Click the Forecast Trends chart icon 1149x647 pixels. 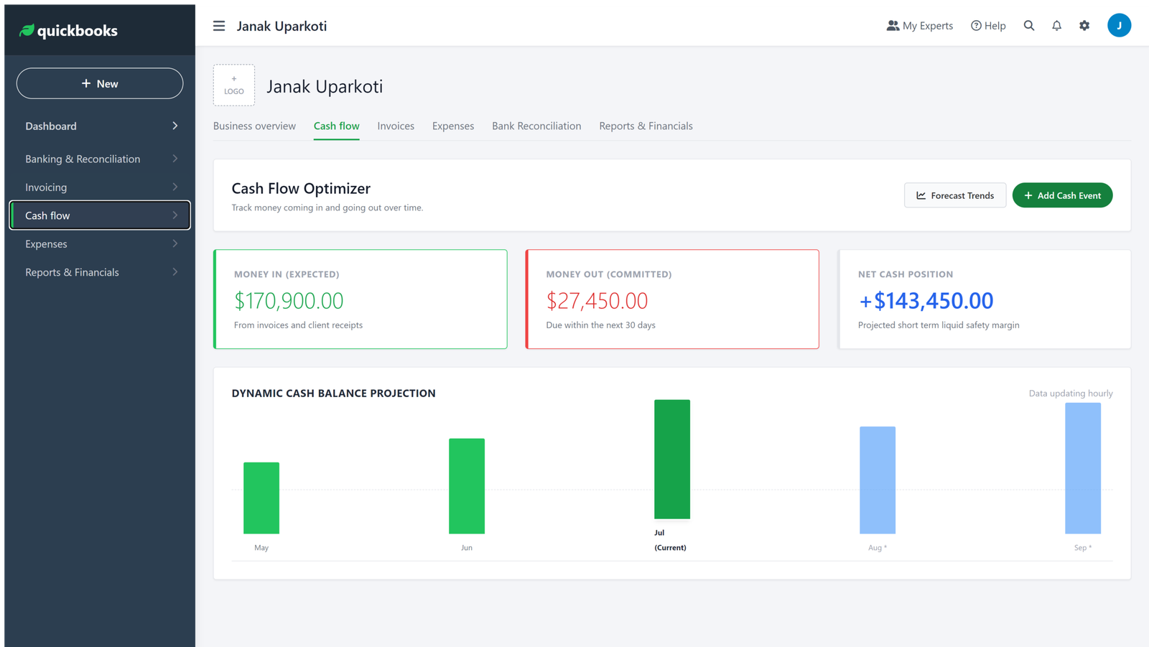tap(921, 195)
